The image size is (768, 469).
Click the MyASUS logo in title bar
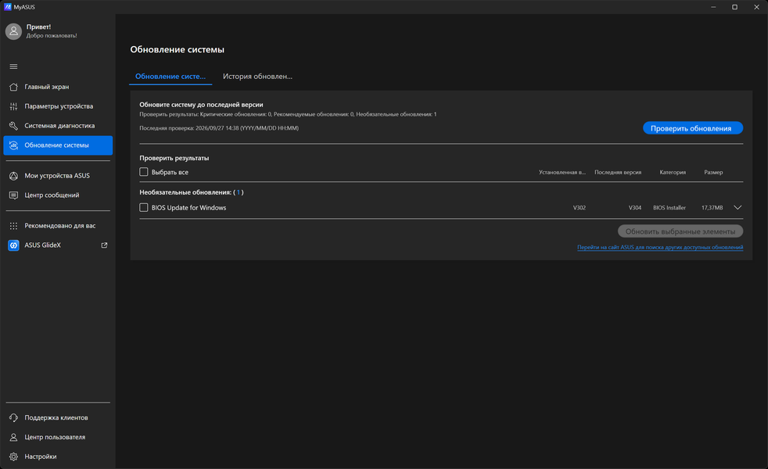pyautogui.click(x=7, y=7)
